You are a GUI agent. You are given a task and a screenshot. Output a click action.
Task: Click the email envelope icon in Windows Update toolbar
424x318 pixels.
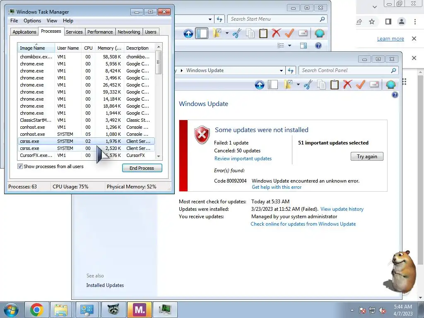(374, 84)
